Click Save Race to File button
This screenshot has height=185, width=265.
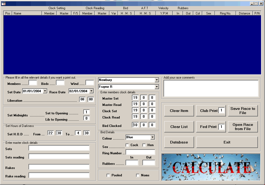243,111
